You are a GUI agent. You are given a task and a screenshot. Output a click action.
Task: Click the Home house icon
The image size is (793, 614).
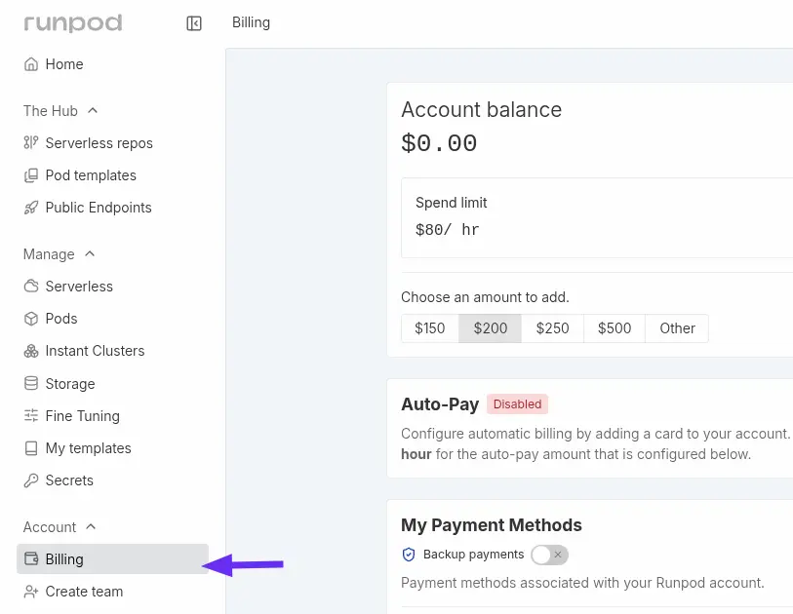pos(31,64)
